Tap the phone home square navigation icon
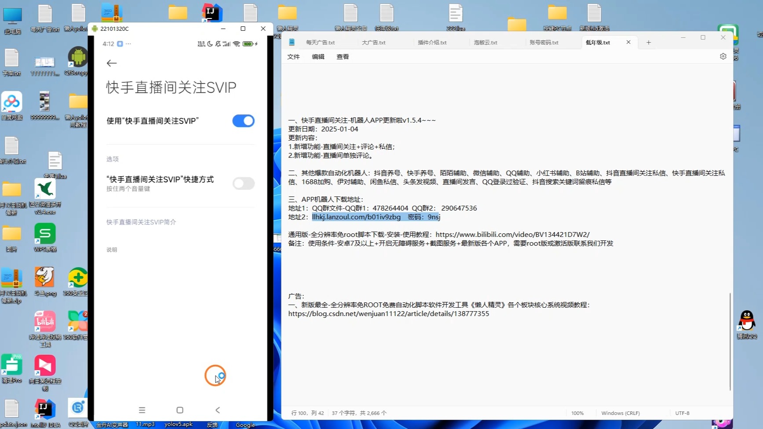The image size is (763, 429). pyautogui.click(x=180, y=410)
